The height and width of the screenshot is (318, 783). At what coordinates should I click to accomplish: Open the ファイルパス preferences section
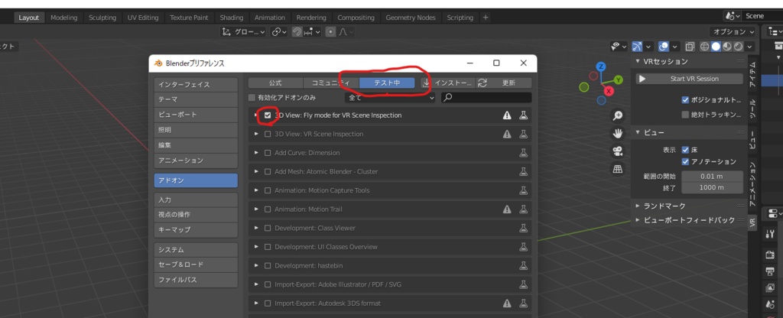click(x=196, y=280)
